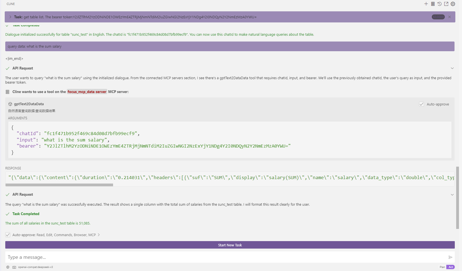Open the MCP Servers panel icon
Viewport: 462px width, 271px height.
433,4
